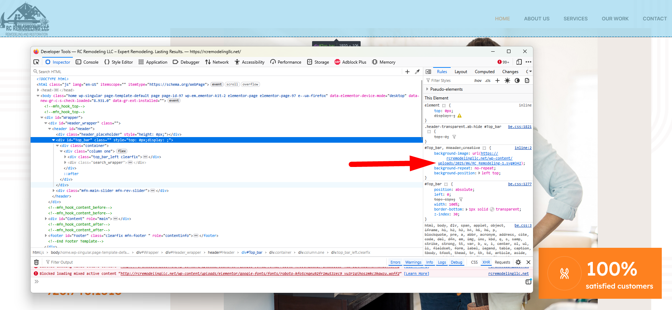The image size is (672, 310).
Task: Click ABOUT US in site navigation
Action: (x=537, y=19)
